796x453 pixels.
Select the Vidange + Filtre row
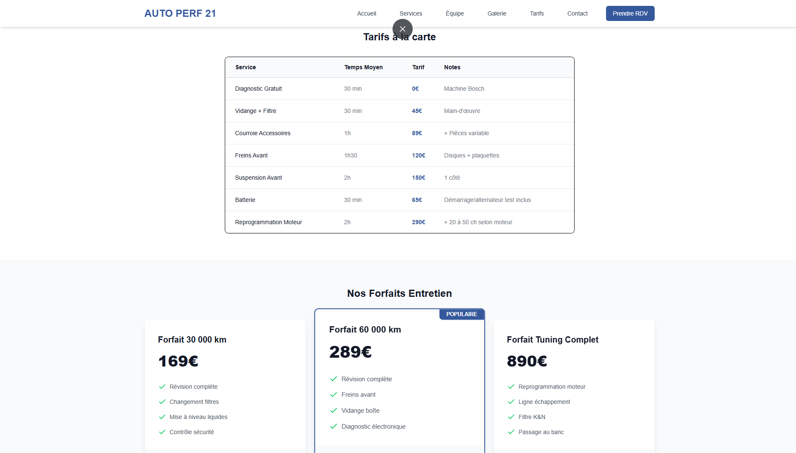pos(399,111)
